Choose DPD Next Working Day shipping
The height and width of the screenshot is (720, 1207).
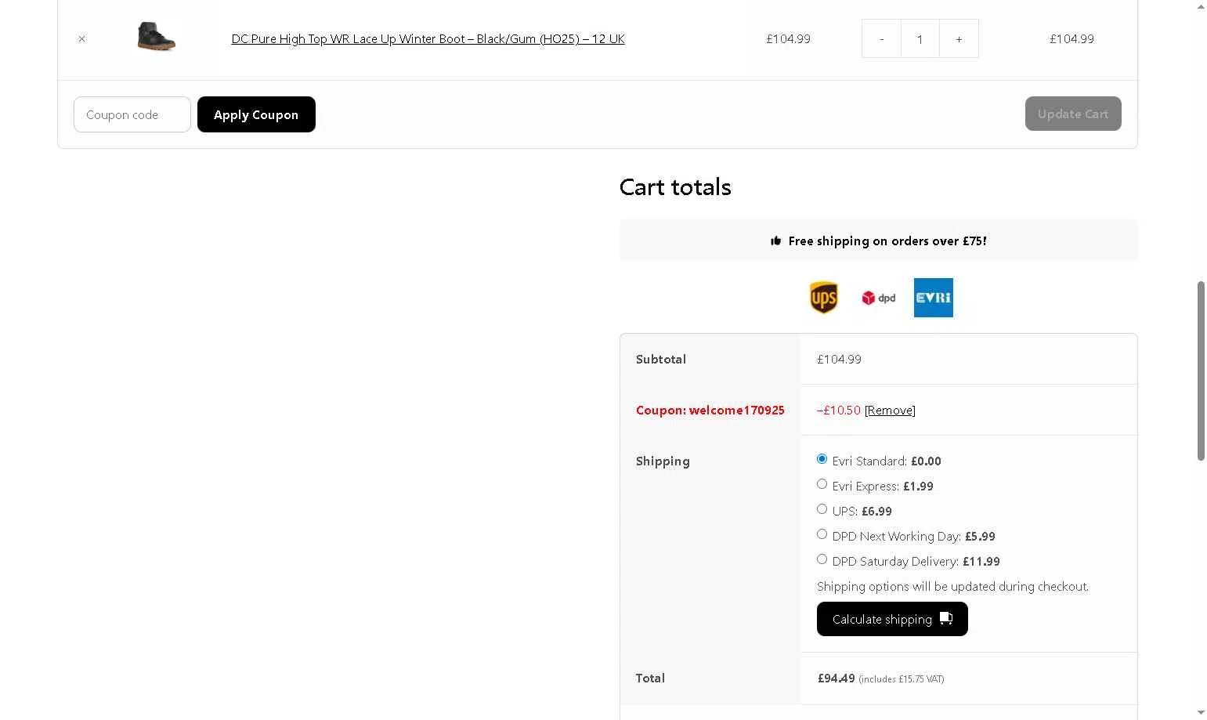coord(822,534)
